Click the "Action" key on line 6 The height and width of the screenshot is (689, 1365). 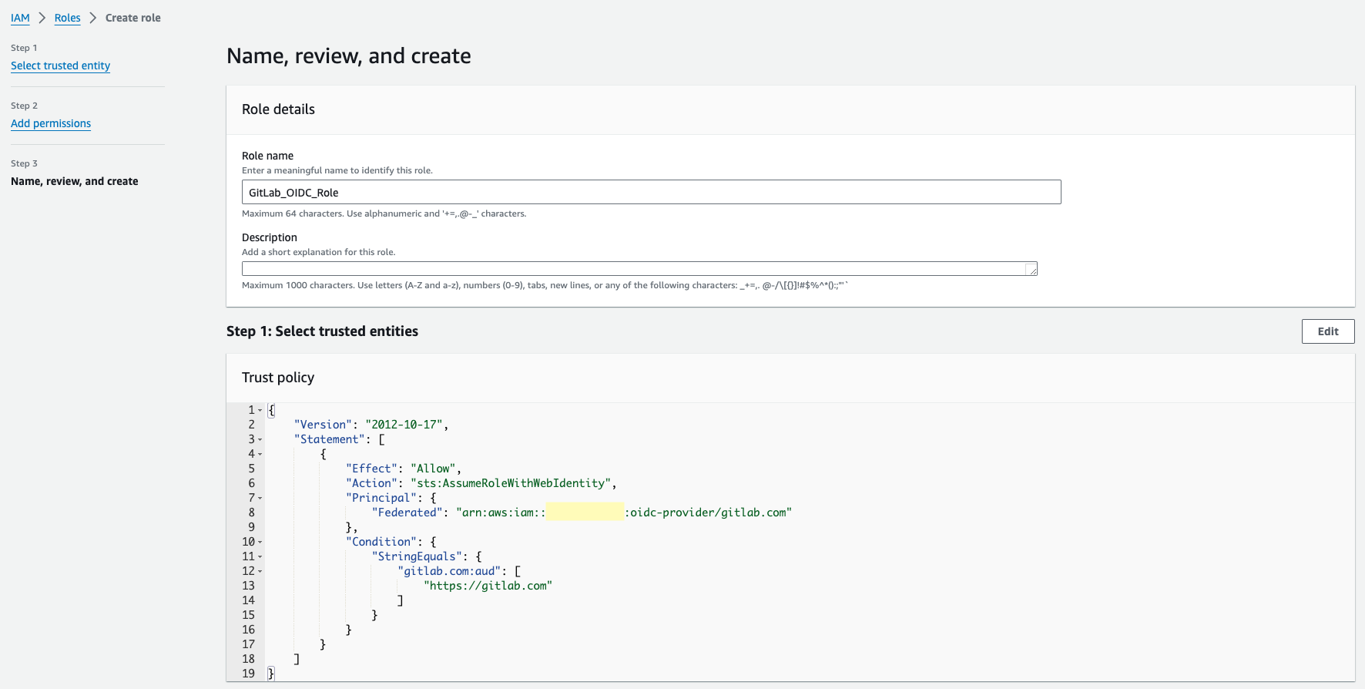[x=372, y=483]
